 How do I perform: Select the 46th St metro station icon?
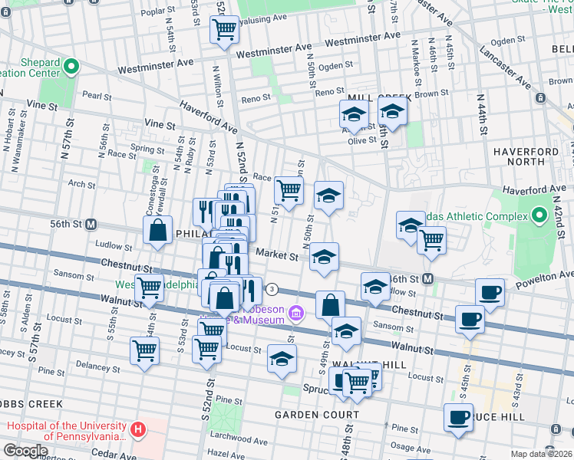427,279
